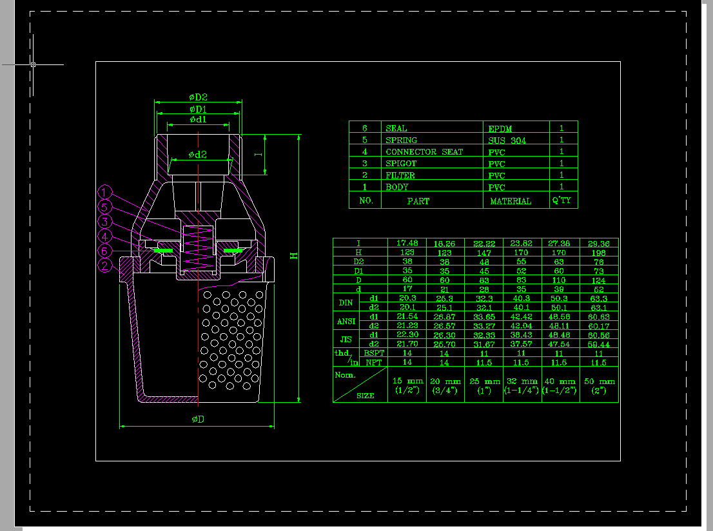Click the øD2 dimension label
The height and width of the screenshot is (531, 713).
199,97
